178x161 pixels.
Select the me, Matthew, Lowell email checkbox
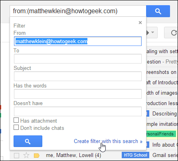17,155
